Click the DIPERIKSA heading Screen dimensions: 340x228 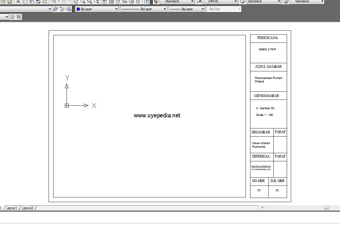[x=261, y=156]
